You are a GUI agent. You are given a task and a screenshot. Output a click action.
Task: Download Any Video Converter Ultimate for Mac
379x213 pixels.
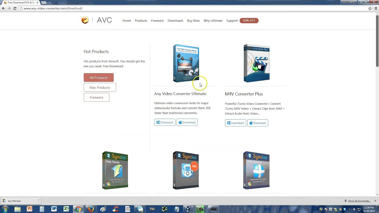point(187,122)
